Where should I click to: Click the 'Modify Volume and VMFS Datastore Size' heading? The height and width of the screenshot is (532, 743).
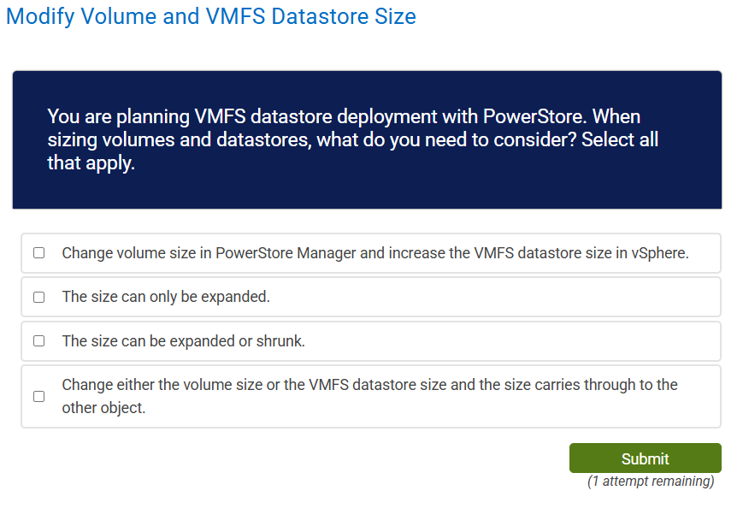click(210, 16)
